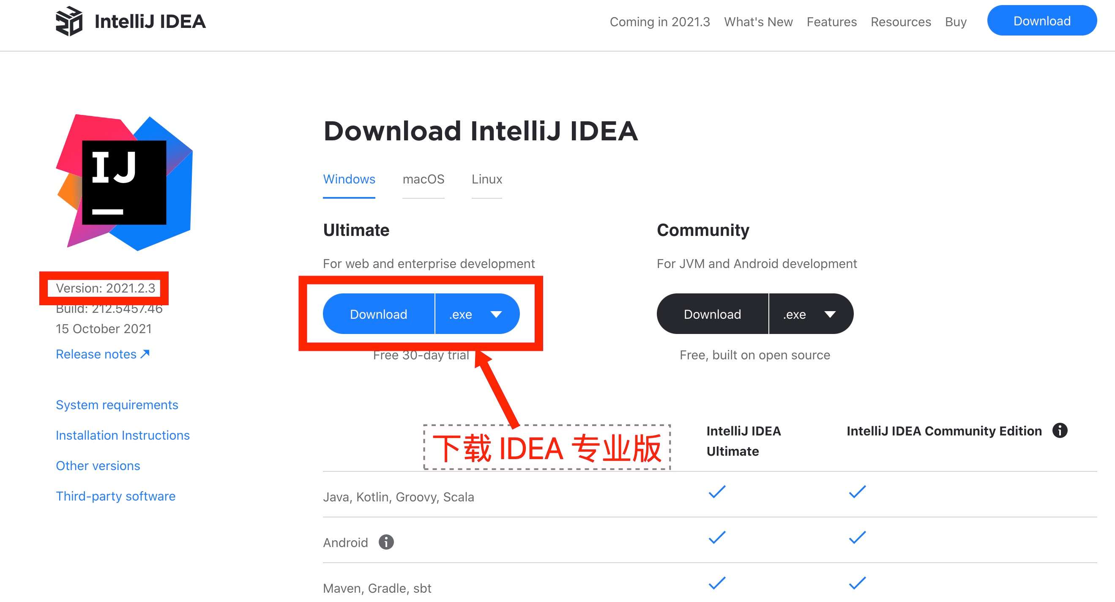Open the Linux download tab
Image resolution: width=1115 pixels, height=602 pixels.
(486, 179)
